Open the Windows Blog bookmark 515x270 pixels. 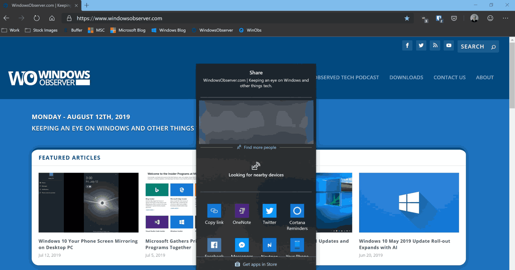pos(168,30)
